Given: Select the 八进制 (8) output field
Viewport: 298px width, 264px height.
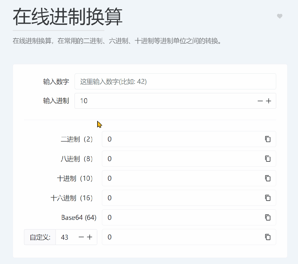Looking at the screenshot, I should 189,159.
